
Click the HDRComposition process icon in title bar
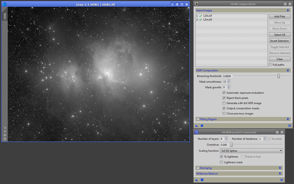pos(197,4)
